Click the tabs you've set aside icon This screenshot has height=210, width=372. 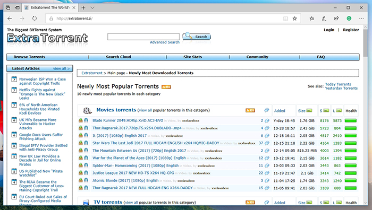pos(8,8)
